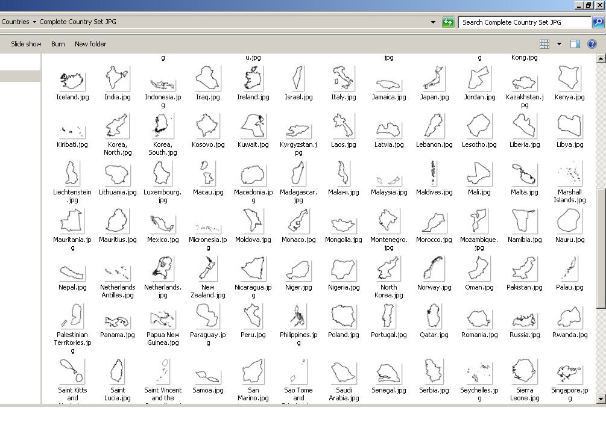Screen dimensions: 606x431
Task: Navigate to Countries in the address bar
Action: click(x=15, y=22)
